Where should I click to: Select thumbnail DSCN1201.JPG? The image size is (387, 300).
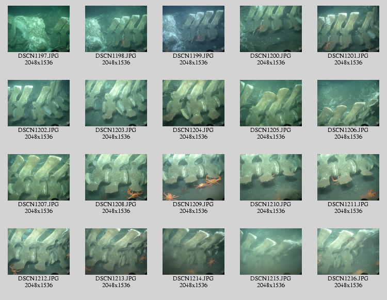tap(348, 29)
